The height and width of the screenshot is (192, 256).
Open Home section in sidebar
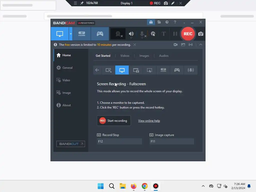(x=71, y=55)
